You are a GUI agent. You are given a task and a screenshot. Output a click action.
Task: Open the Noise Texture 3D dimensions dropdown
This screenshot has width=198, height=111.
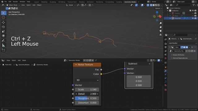(87, 80)
